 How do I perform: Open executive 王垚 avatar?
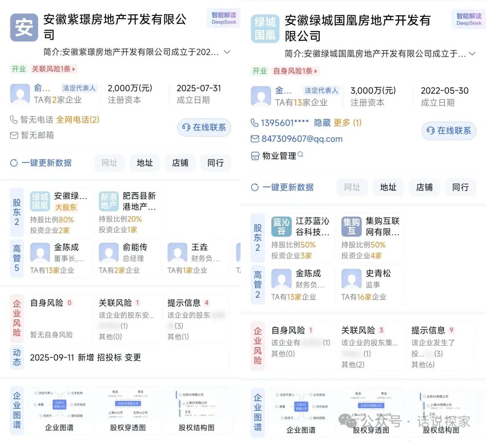pos(177,252)
